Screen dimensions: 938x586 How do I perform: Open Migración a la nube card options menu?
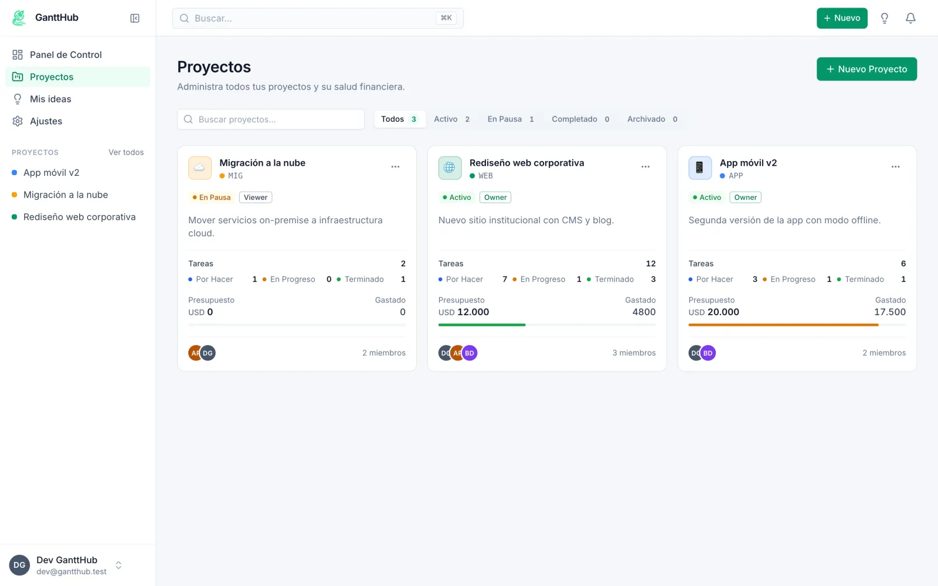(x=396, y=167)
